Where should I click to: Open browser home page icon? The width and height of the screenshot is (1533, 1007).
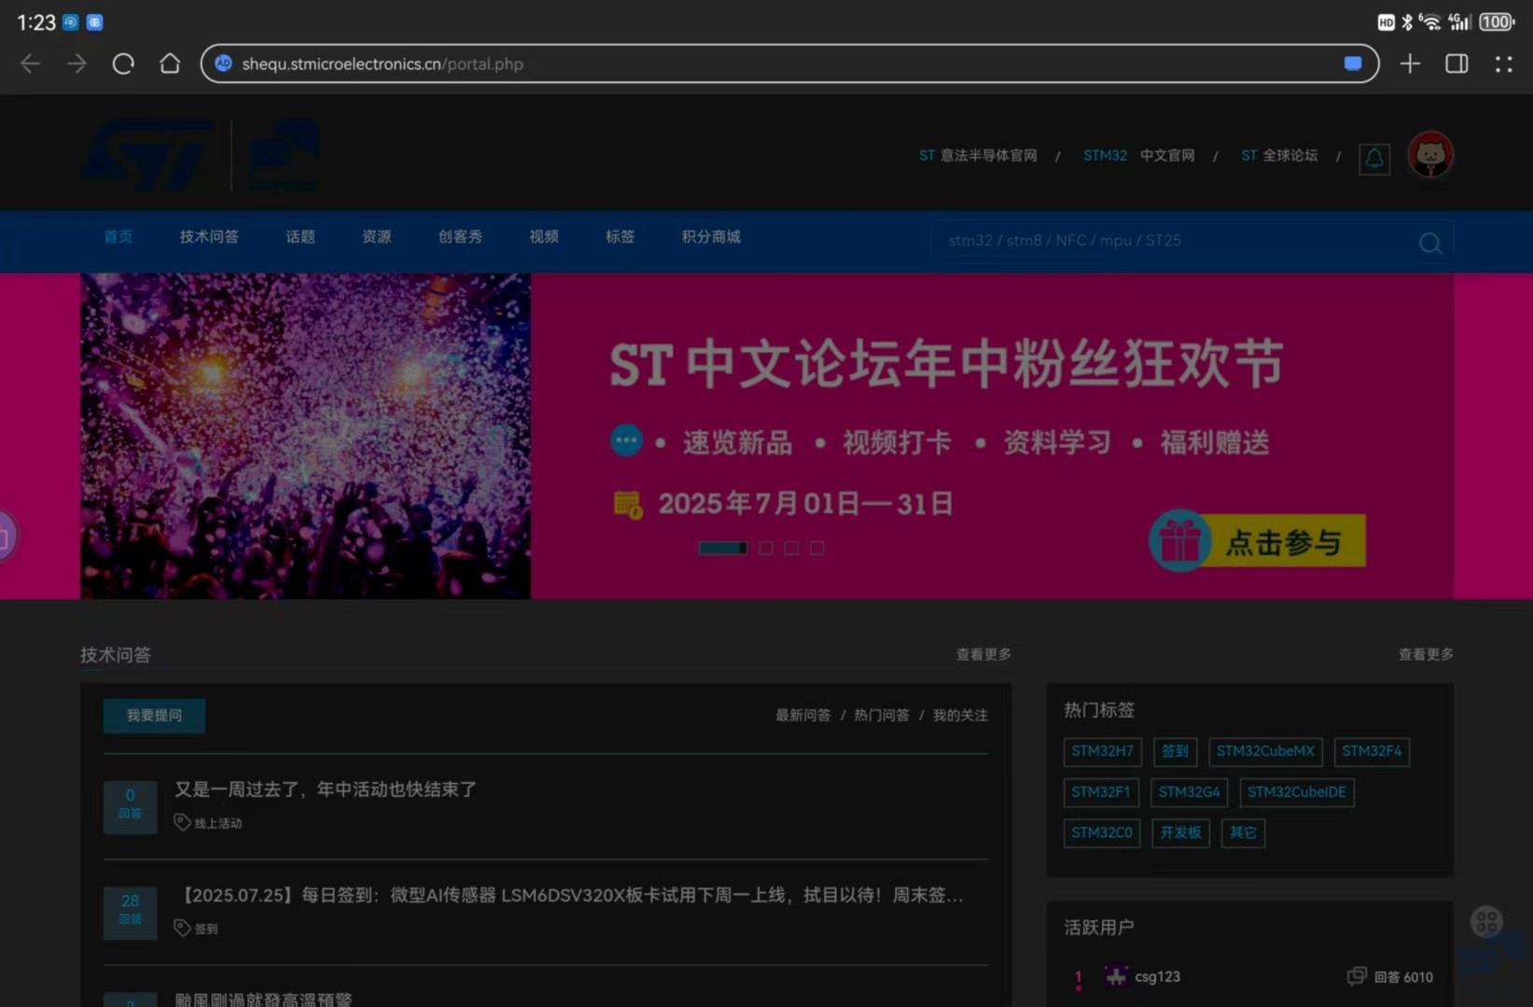(170, 63)
